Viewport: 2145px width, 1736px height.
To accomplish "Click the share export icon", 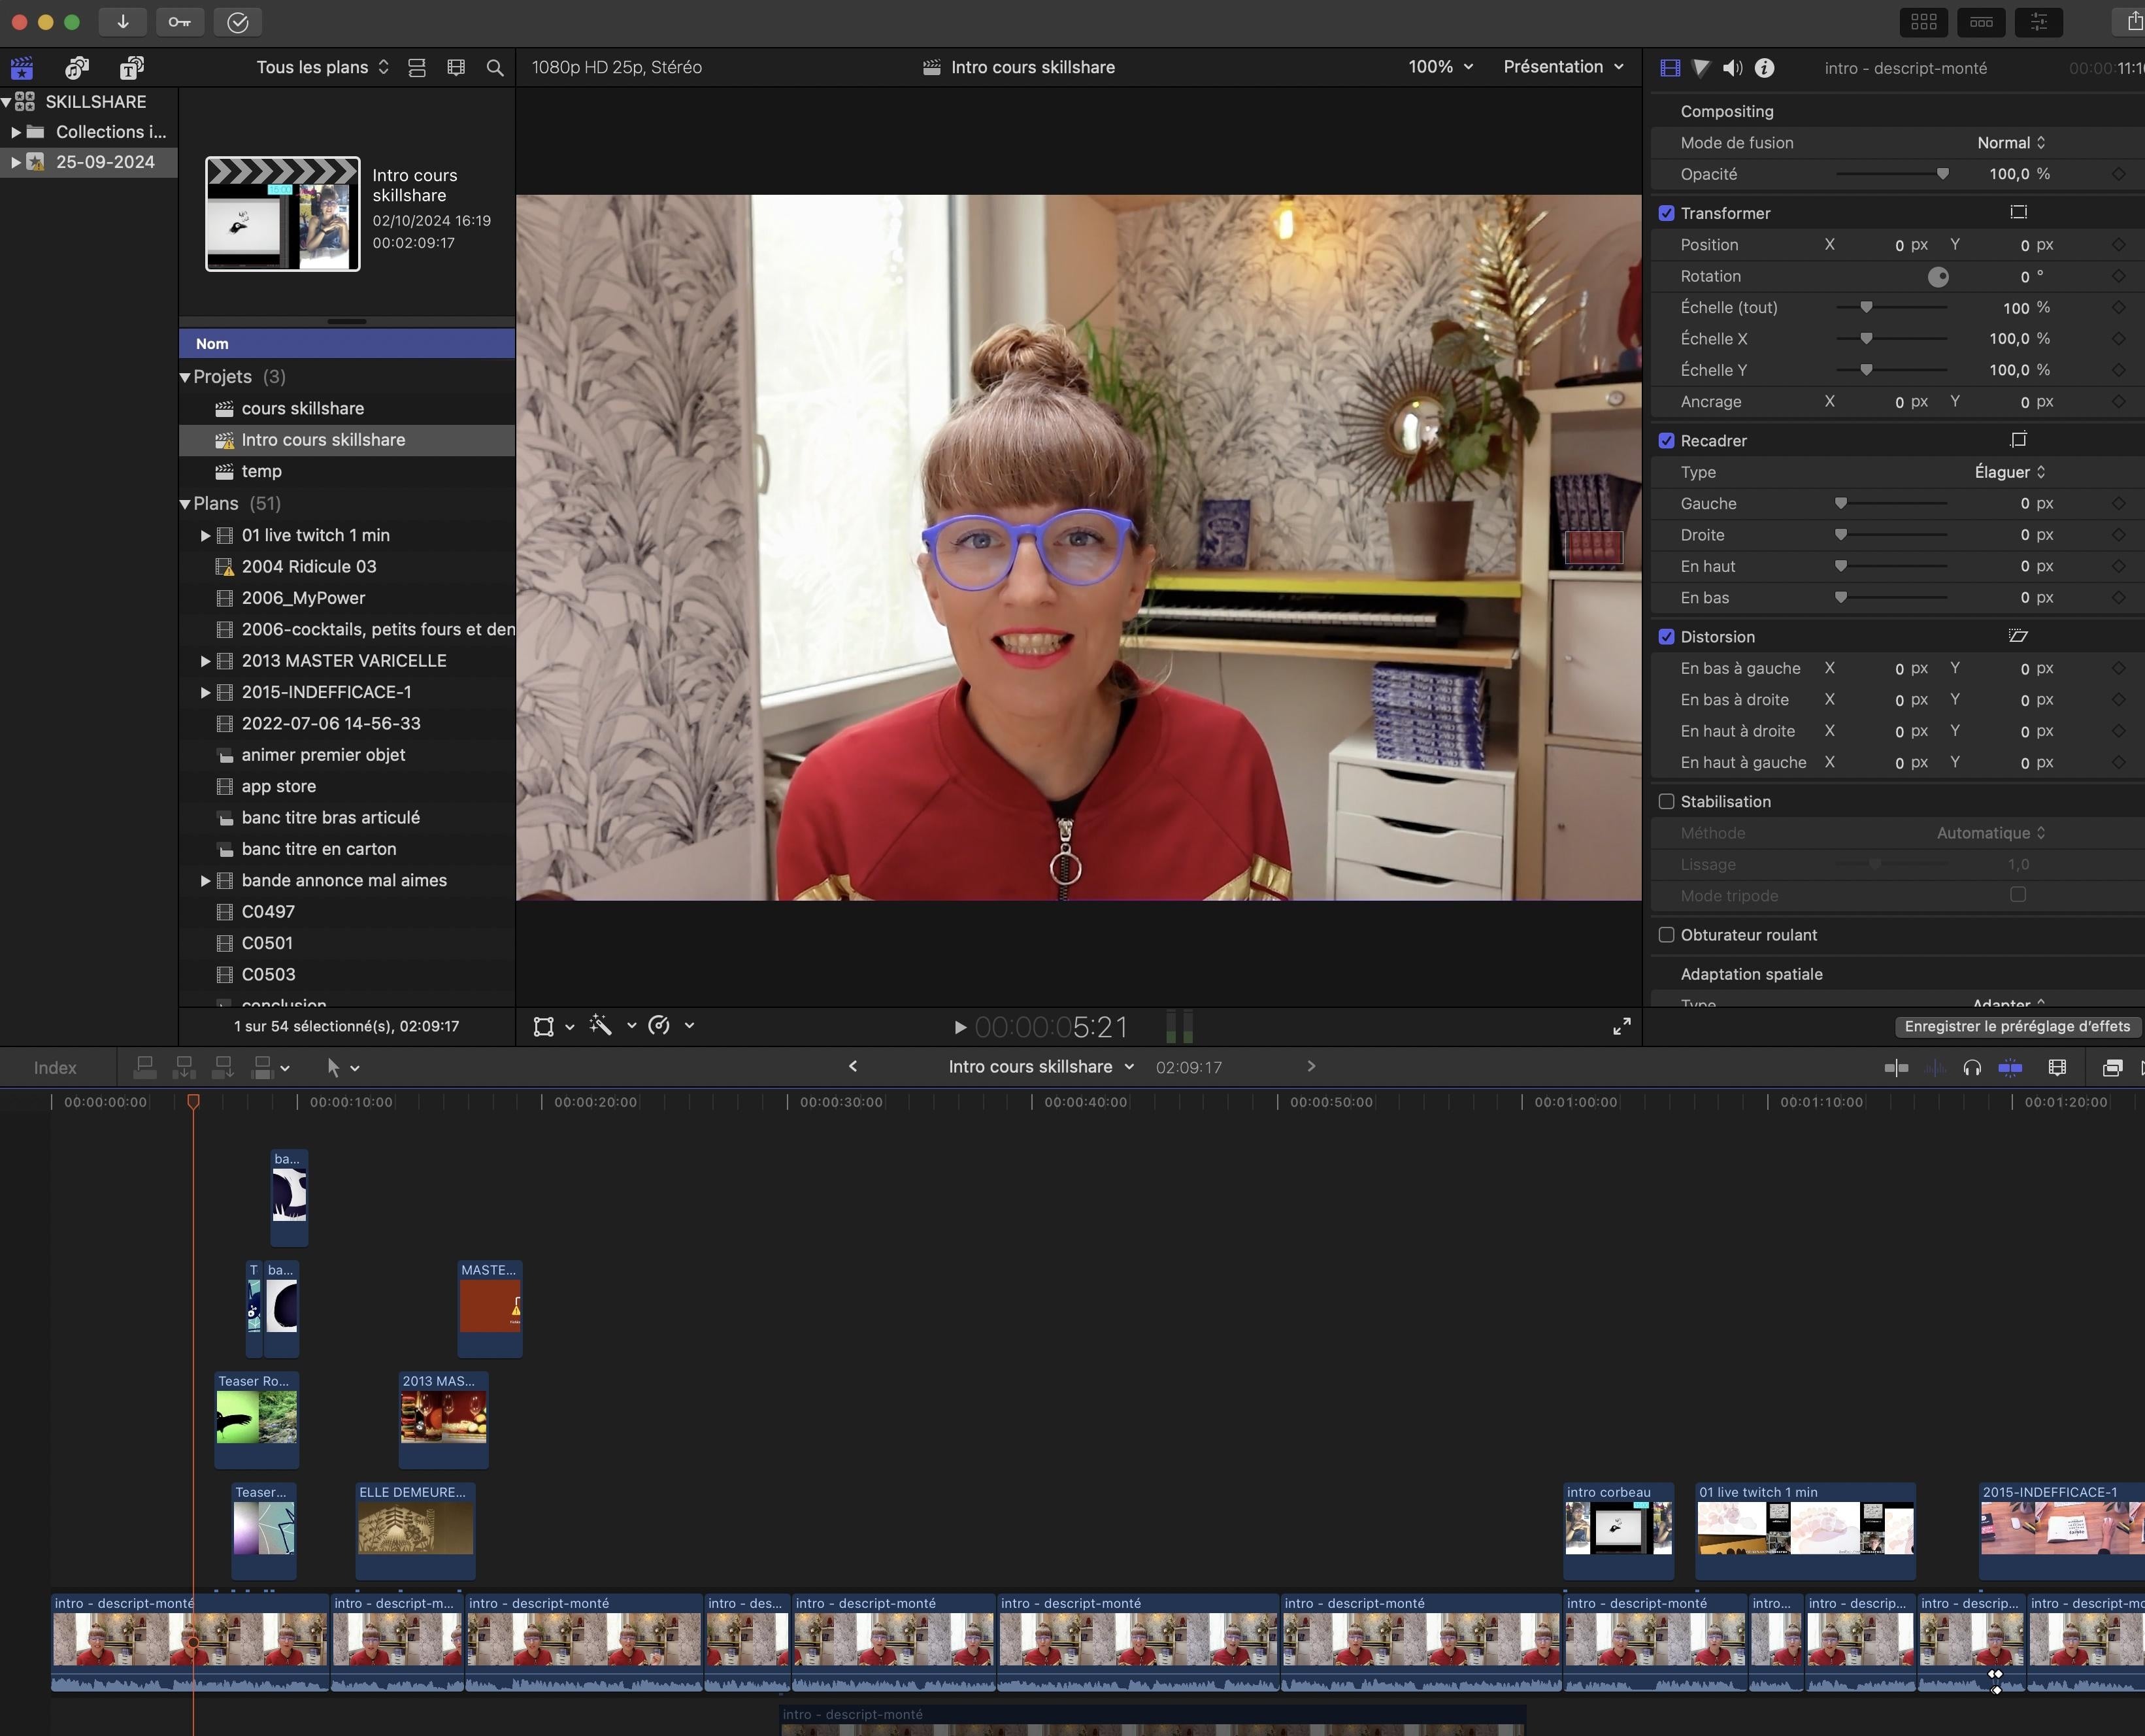I will (x=2133, y=21).
